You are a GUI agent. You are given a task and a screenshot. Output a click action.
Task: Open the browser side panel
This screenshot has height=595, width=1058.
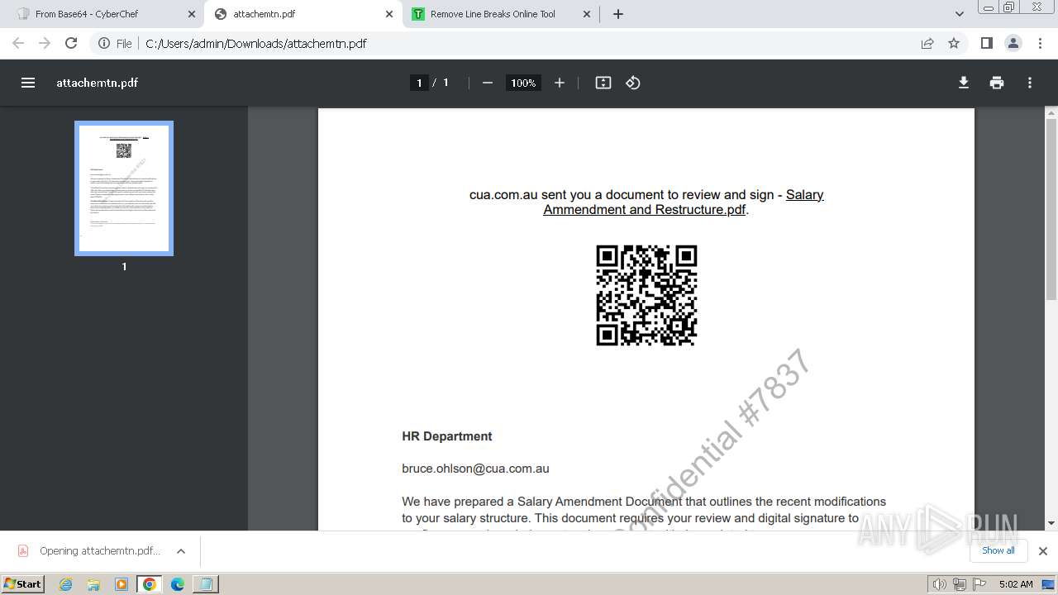point(987,43)
